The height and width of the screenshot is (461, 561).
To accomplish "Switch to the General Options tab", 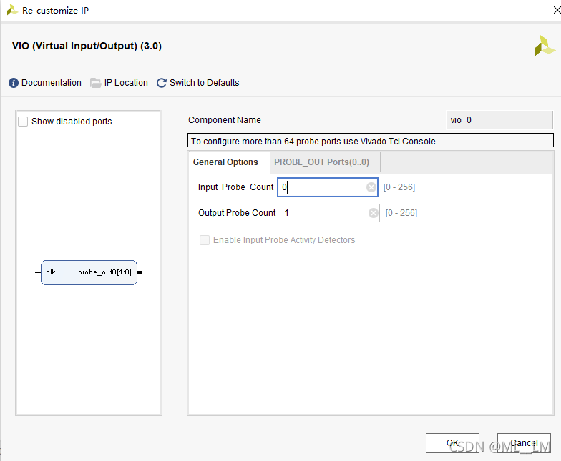I will [225, 162].
